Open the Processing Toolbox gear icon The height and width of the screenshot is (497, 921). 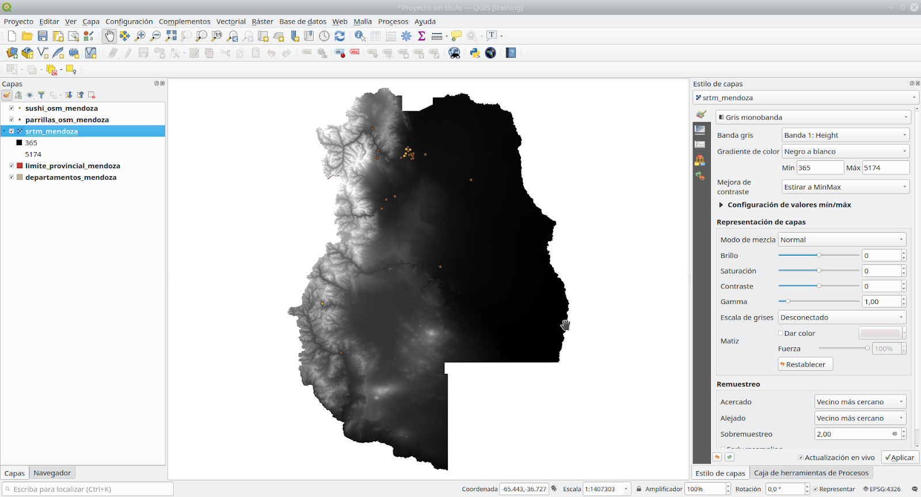coord(406,36)
